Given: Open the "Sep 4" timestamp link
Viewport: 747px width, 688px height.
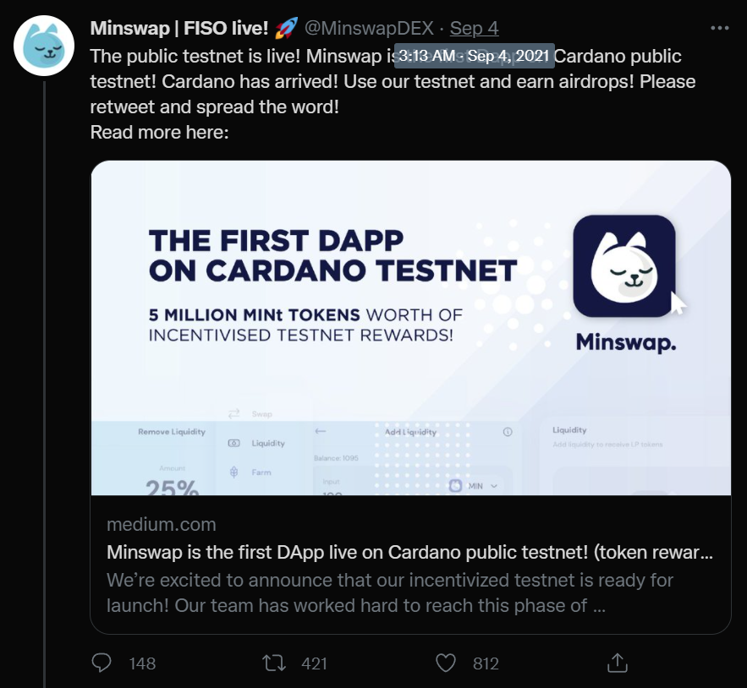Looking at the screenshot, I should tap(474, 29).
